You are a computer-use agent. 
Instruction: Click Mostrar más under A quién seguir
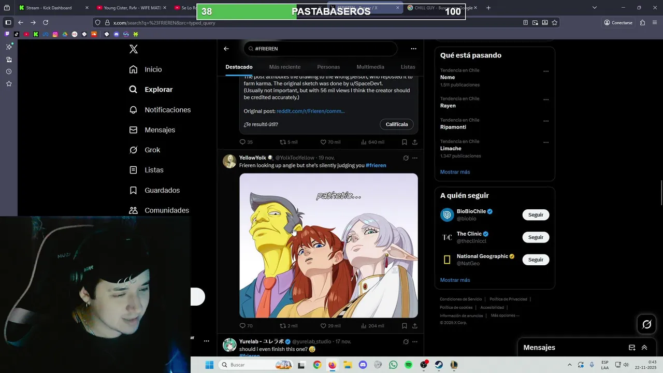(455, 280)
